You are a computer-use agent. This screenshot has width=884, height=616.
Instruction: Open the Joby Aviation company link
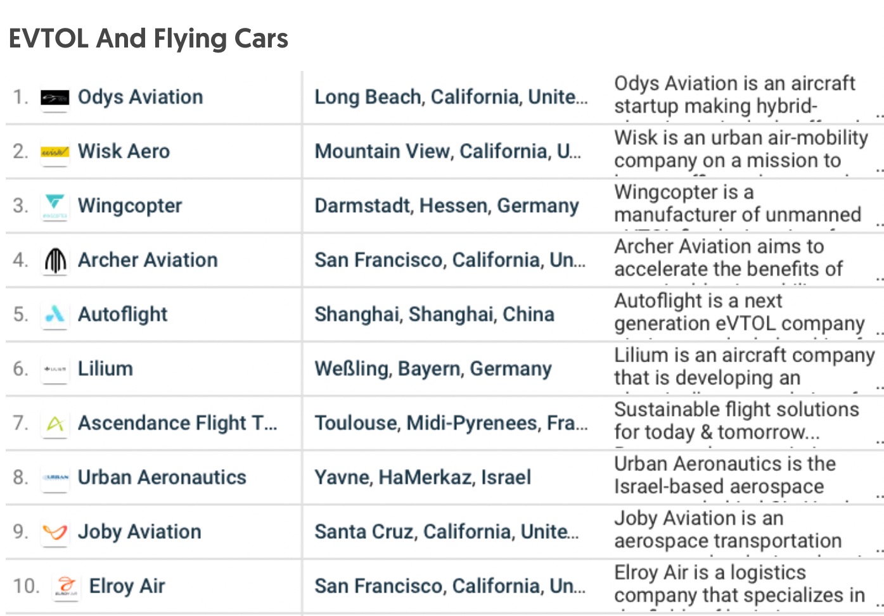pos(139,532)
